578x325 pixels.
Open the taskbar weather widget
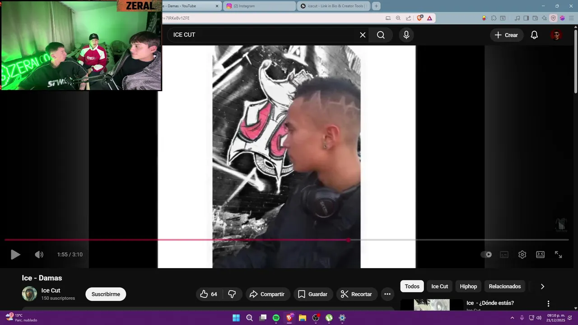pyautogui.click(x=22, y=318)
